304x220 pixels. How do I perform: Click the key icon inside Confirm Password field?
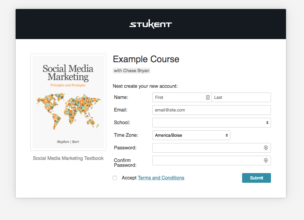coord(266,160)
